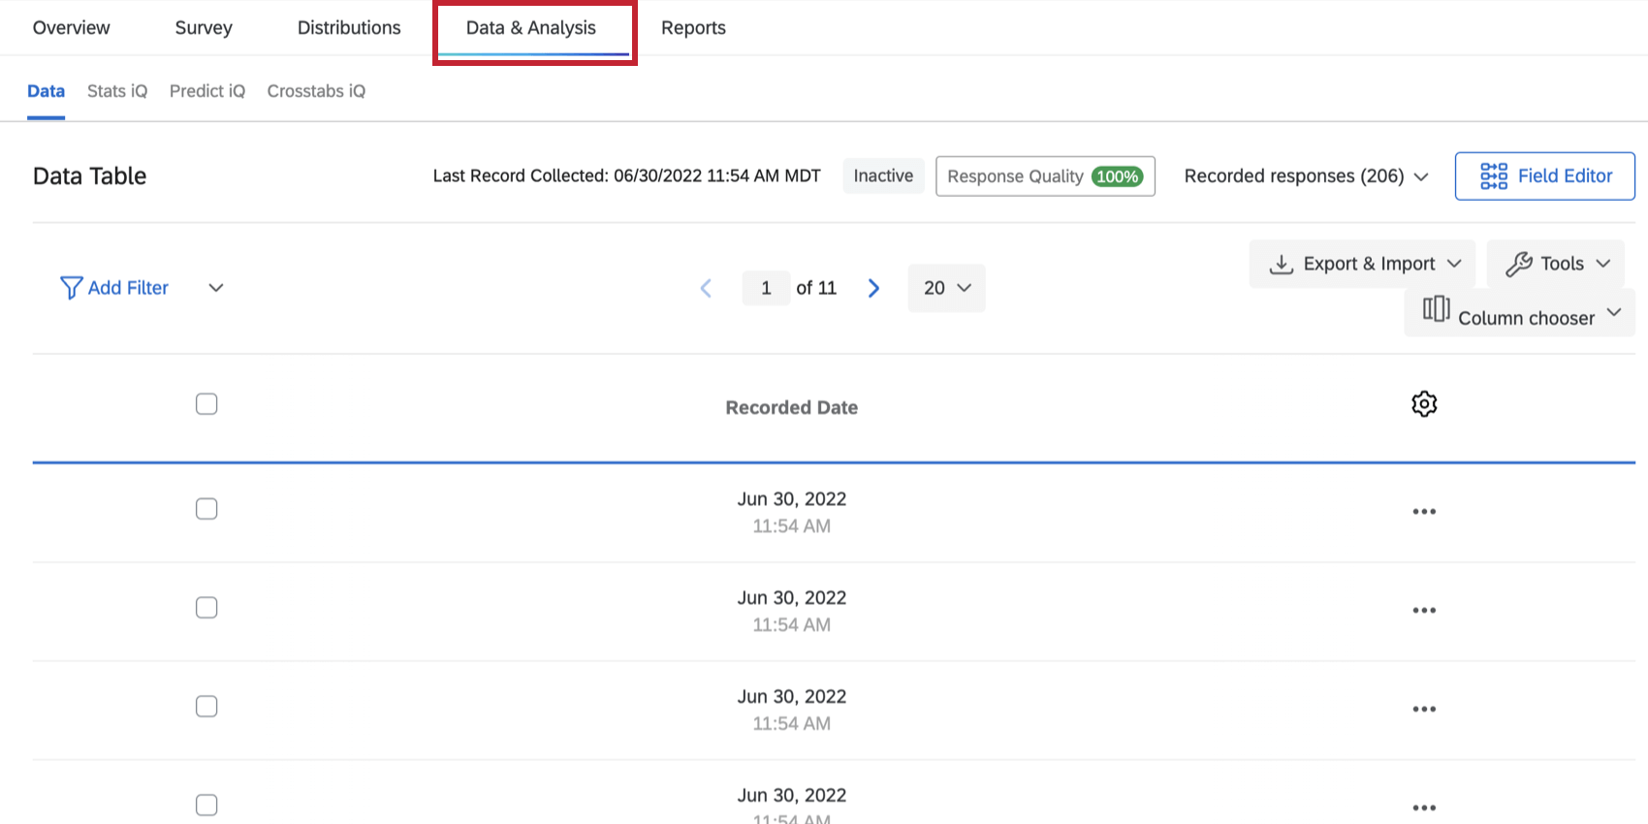Expand the Export & Import menu
Image resolution: width=1648 pixels, height=824 pixels.
(1362, 264)
